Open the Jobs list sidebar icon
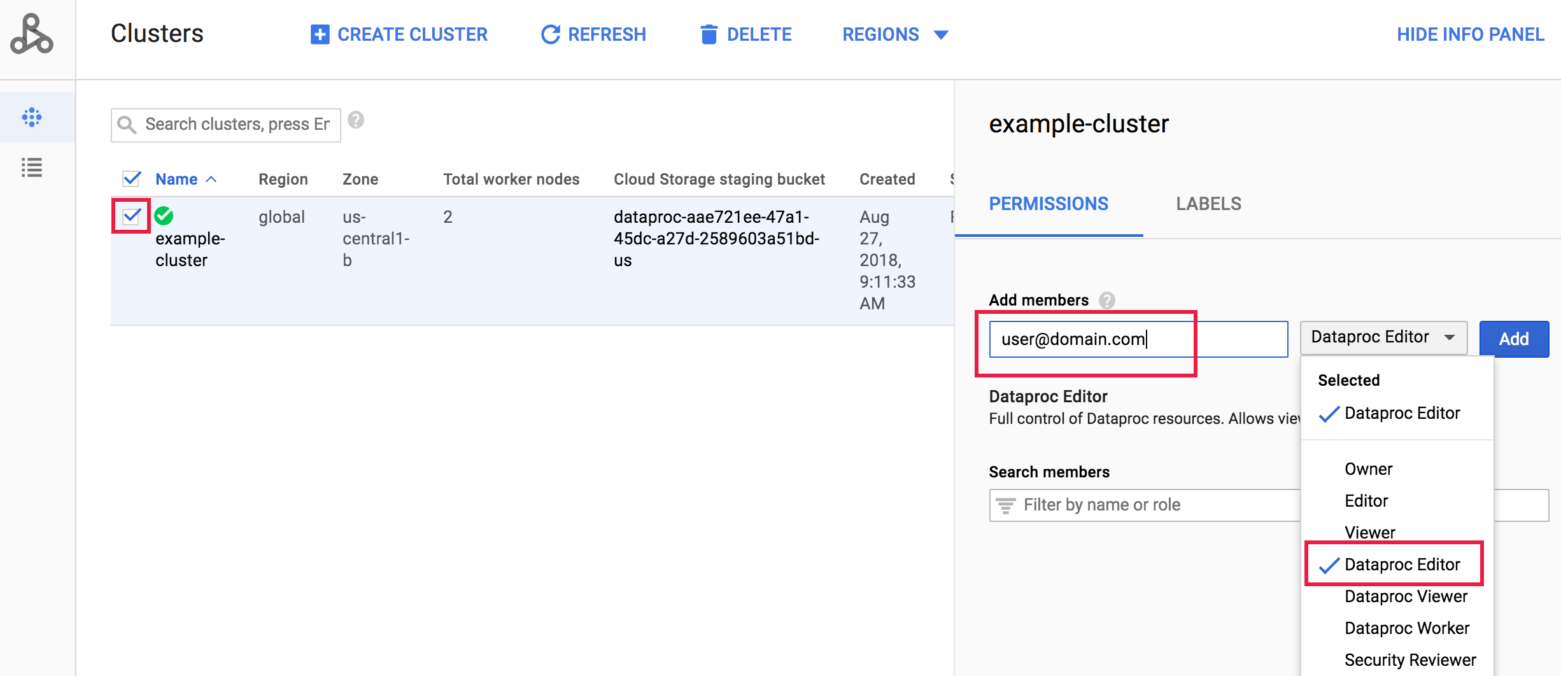The height and width of the screenshot is (676, 1561). tap(32, 167)
